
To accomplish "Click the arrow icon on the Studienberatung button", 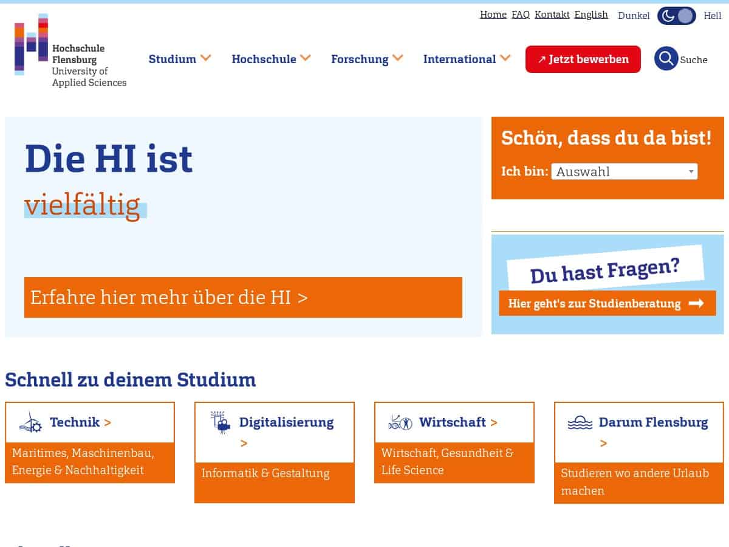I will [696, 303].
